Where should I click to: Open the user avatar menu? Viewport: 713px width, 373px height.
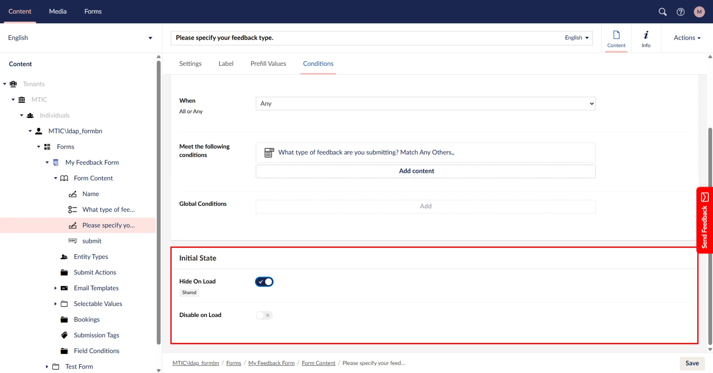pos(699,12)
